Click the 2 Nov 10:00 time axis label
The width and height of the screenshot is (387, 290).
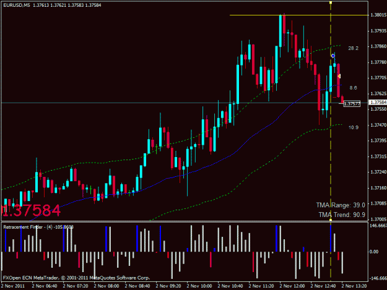pyautogui.click(x=199, y=286)
